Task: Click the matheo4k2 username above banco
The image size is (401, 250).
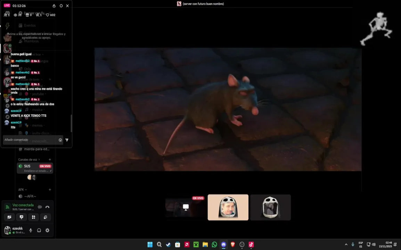Action: [x=23, y=61]
